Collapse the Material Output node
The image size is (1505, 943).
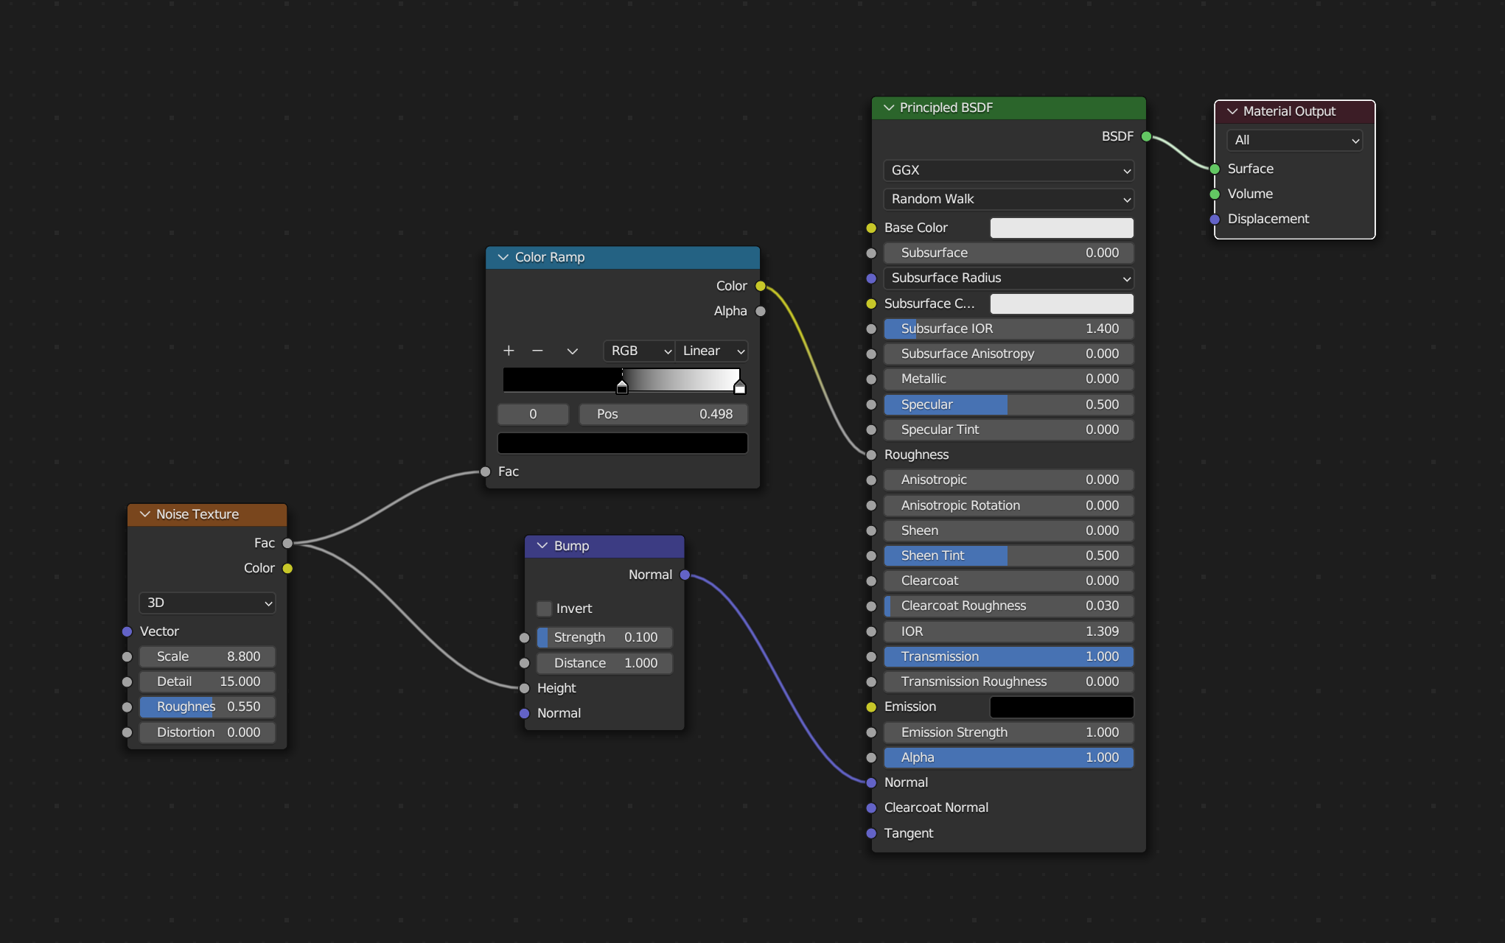(1232, 111)
